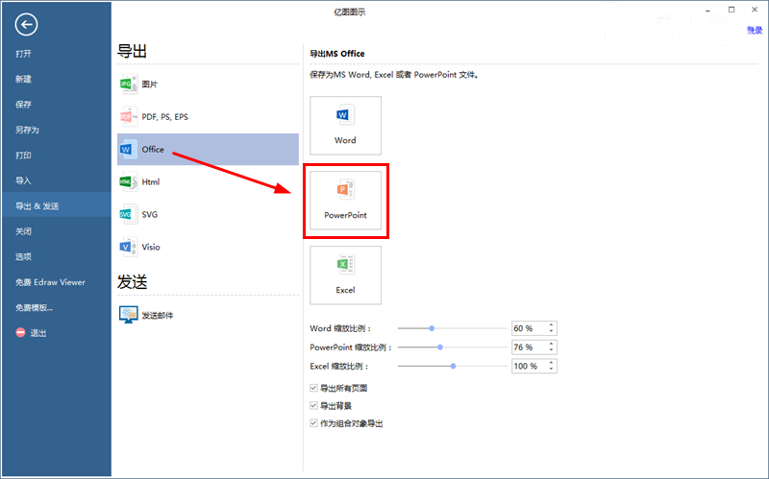Image resolution: width=769 pixels, height=479 pixels.
Task: Export to PowerPoint button
Action: click(x=345, y=201)
